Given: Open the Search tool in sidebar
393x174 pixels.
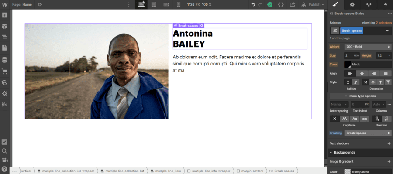Looking at the screenshot, I should (4, 151).
